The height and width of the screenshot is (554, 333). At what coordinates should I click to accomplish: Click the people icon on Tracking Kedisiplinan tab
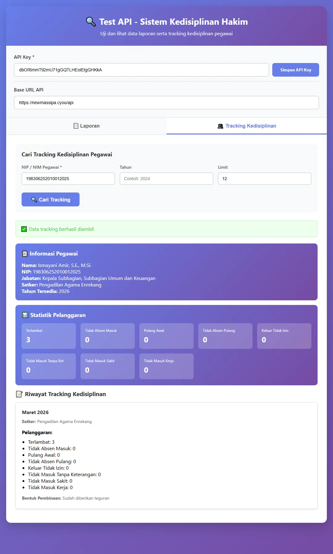pos(220,126)
